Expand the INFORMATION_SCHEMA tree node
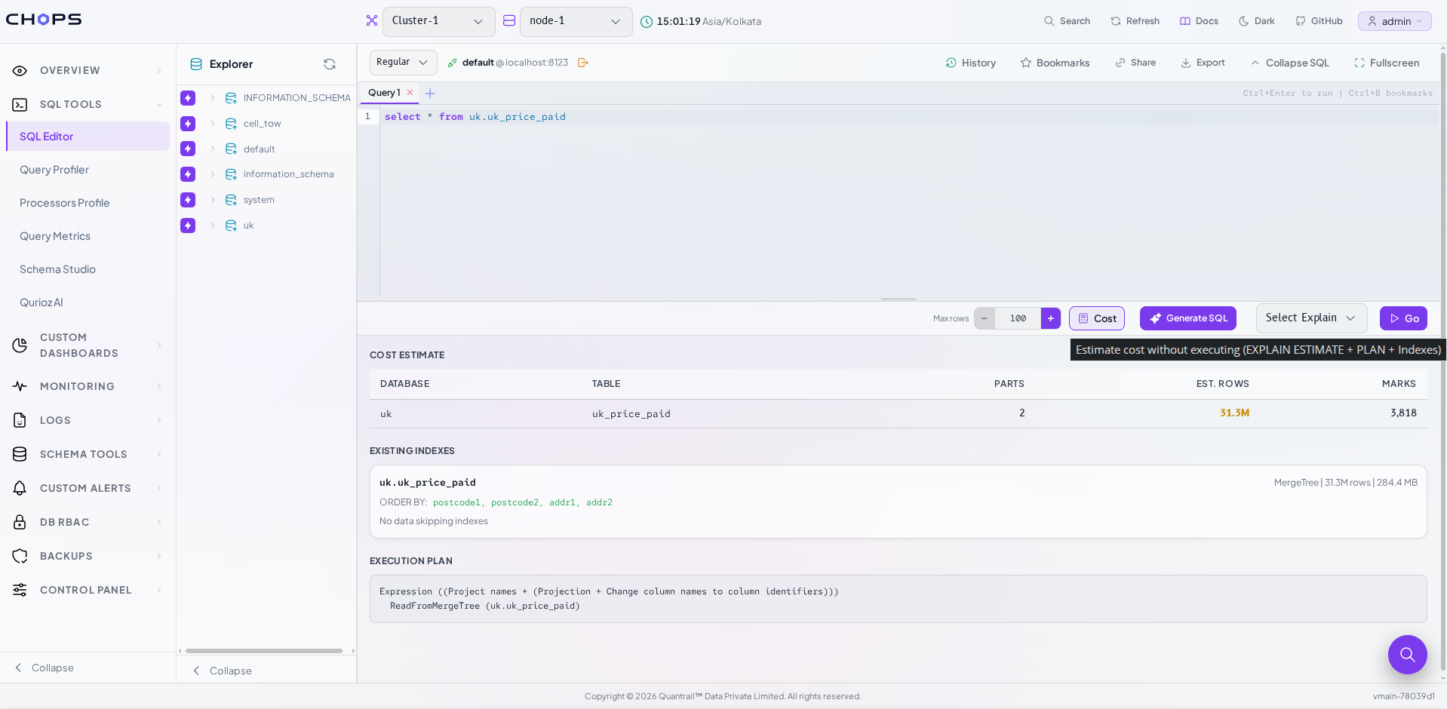 [x=213, y=98]
